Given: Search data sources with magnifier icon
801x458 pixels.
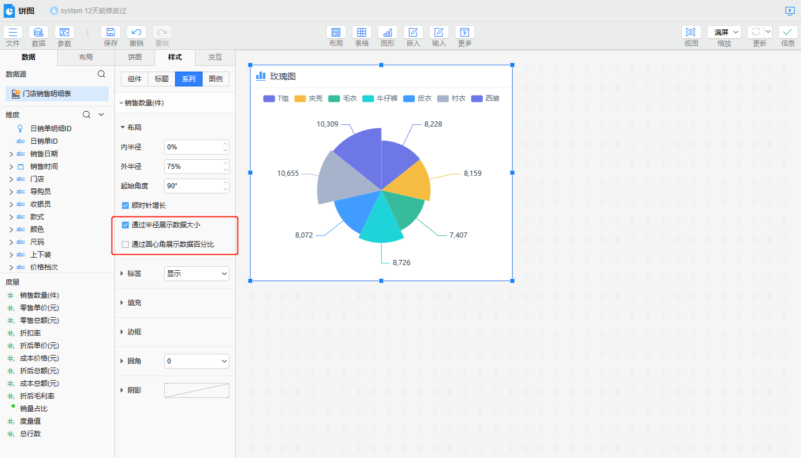Looking at the screenshot, I should [101, 74].
